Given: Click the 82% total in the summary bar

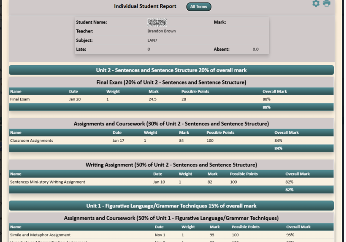Looking at the screenshot, I should pos(289,190).
